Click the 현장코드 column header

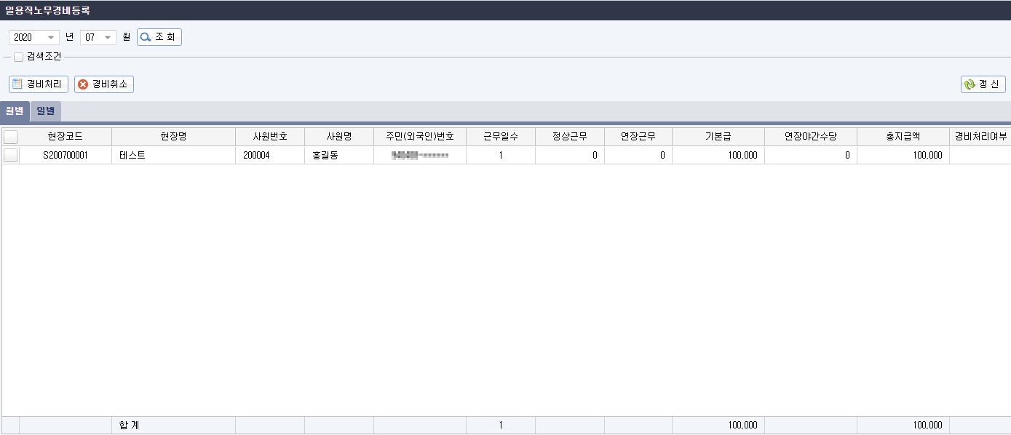(66, 137)
